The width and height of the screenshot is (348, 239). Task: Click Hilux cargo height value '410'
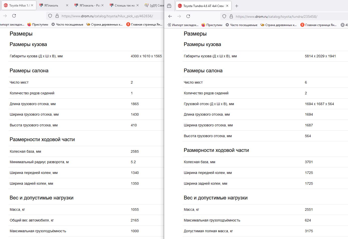134,125
